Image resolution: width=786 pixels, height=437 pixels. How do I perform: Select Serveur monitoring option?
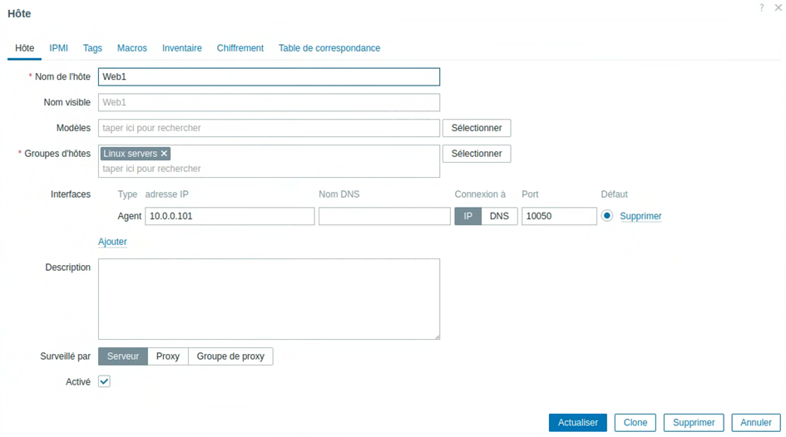(x=123, y=356)
